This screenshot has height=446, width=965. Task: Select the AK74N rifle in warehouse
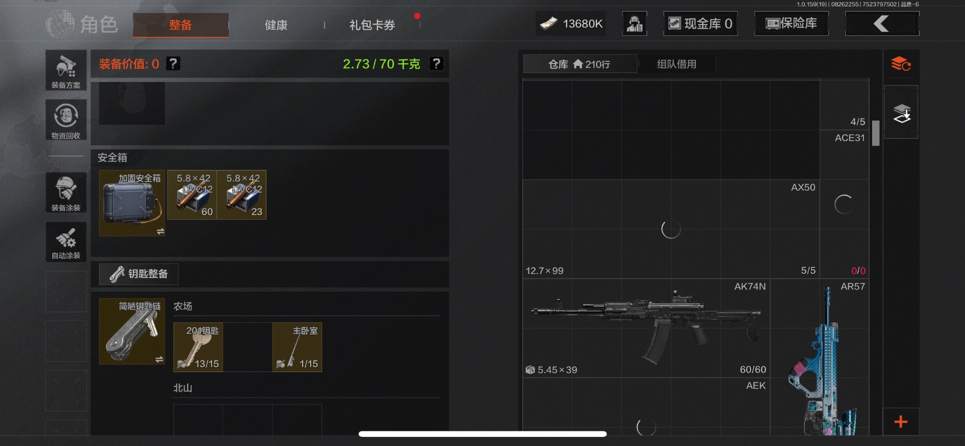click(x=646, y=328)
